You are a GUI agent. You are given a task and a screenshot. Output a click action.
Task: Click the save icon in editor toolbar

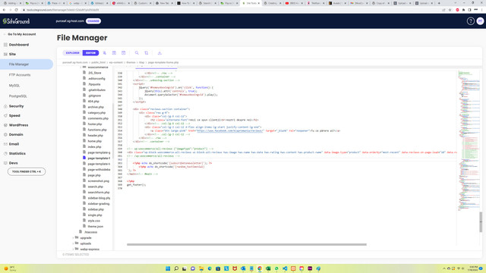(114, 53)
